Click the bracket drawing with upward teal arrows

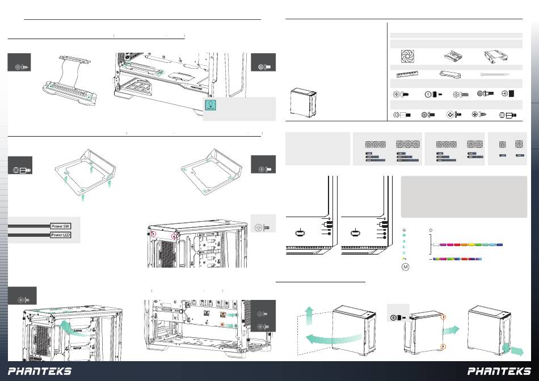(x=85, y=175)
